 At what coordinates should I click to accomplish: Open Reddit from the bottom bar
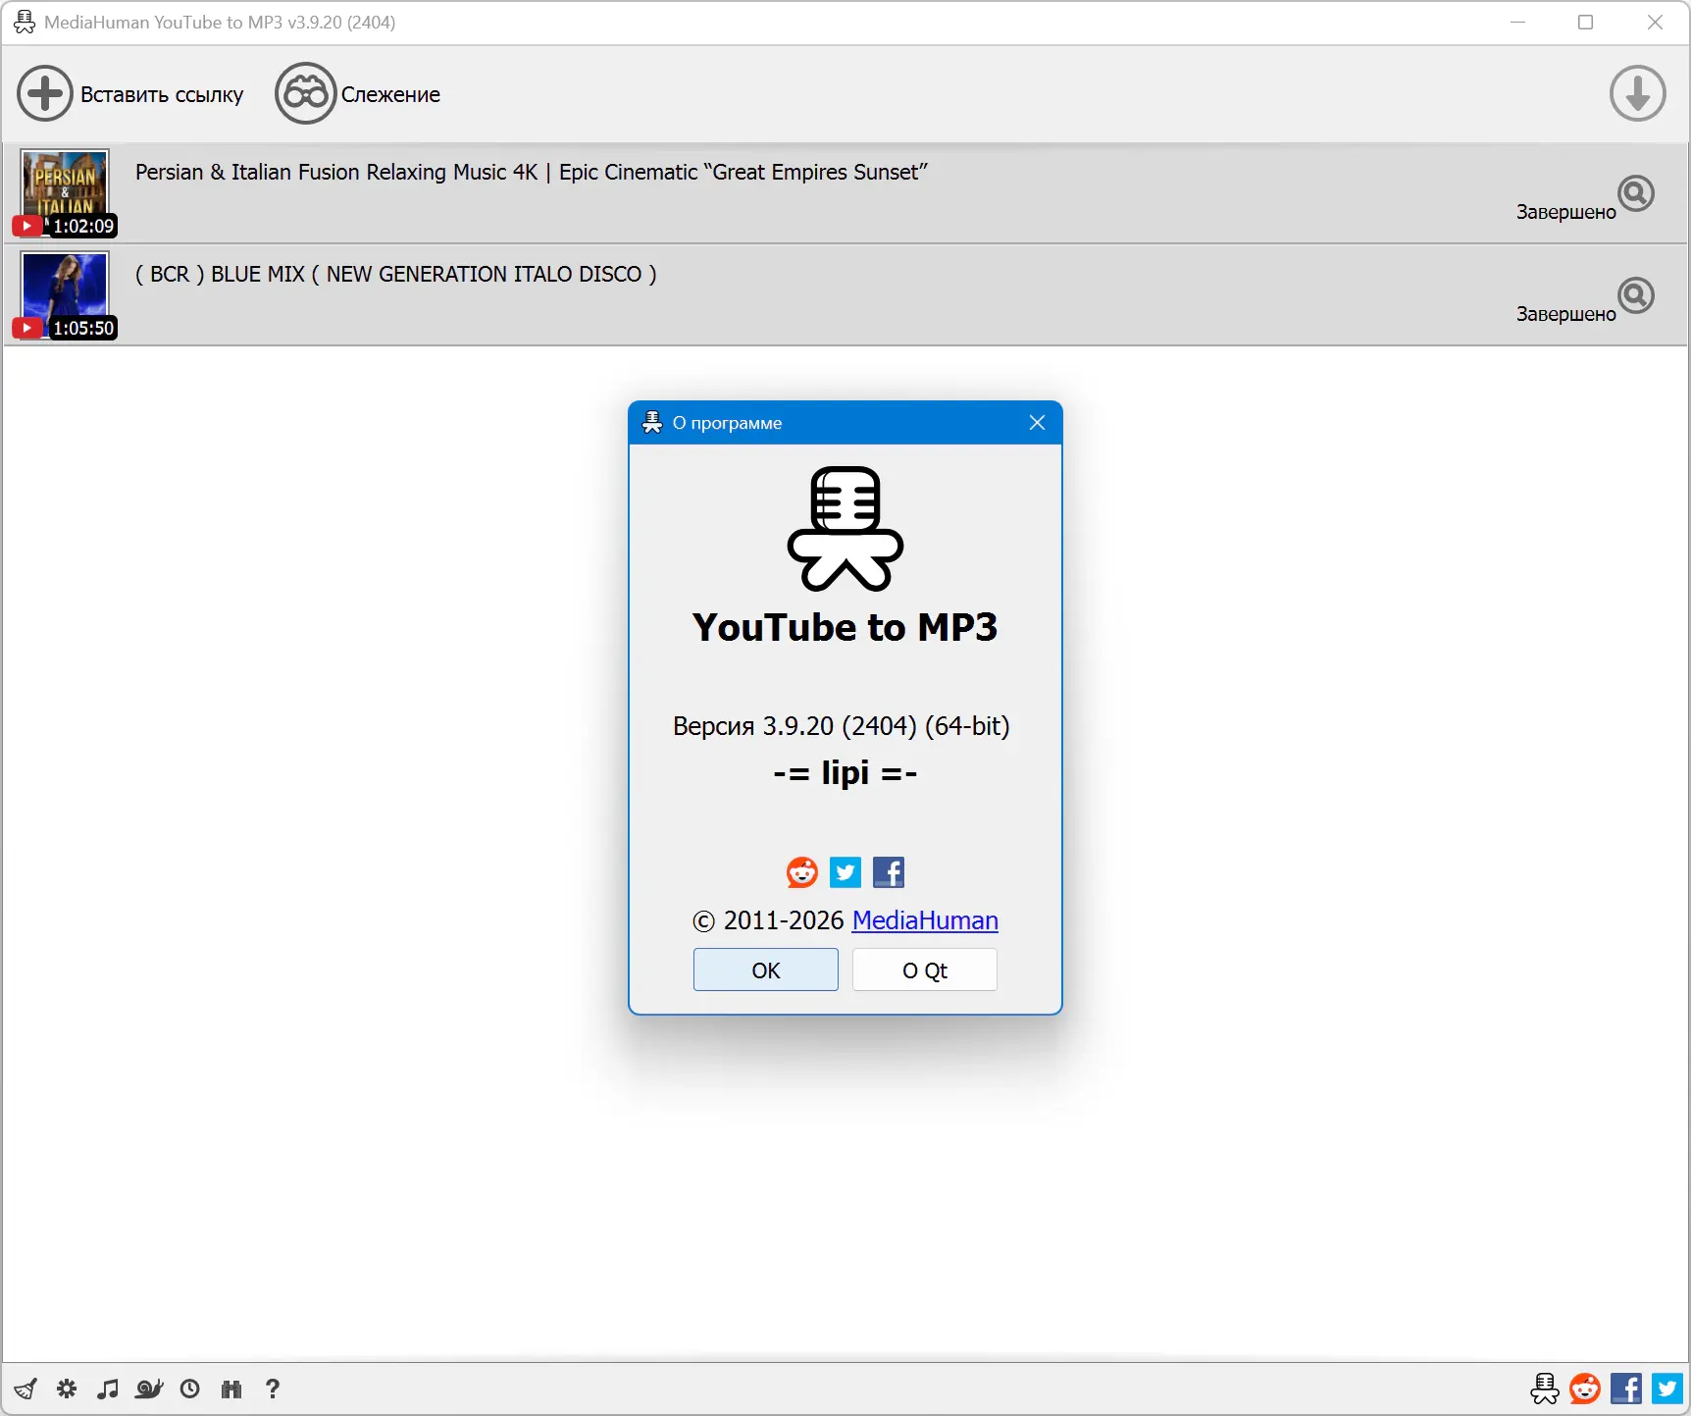point(1585,1389)
